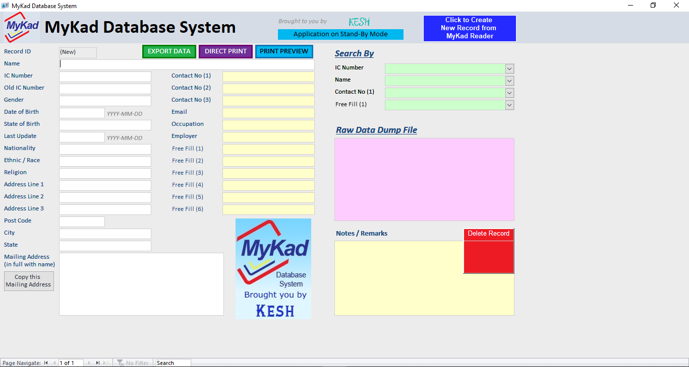Click EXPORT DATA button
Image resolution: width=689 pixels, height=367 pixels.
click(x=169, y=51)
